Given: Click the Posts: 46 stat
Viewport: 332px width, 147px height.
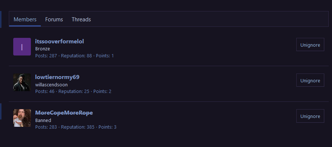Looking at the screenshot, I should click(45, 91).
